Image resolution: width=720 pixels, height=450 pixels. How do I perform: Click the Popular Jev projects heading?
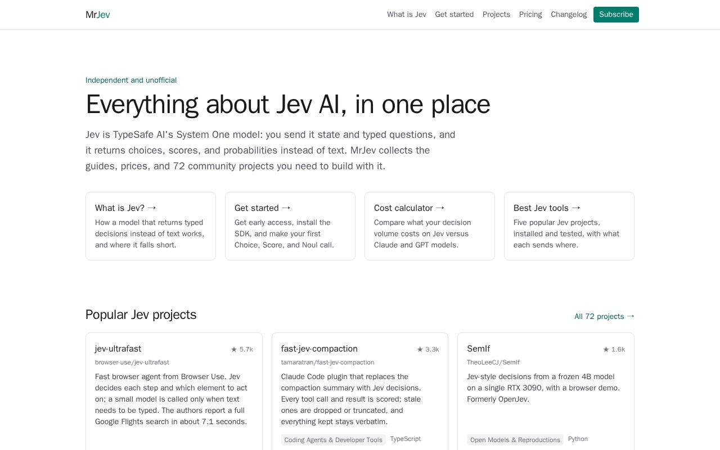[141, 314]
